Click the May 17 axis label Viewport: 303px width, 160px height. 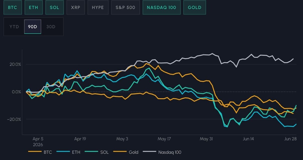tap(164, 139)
